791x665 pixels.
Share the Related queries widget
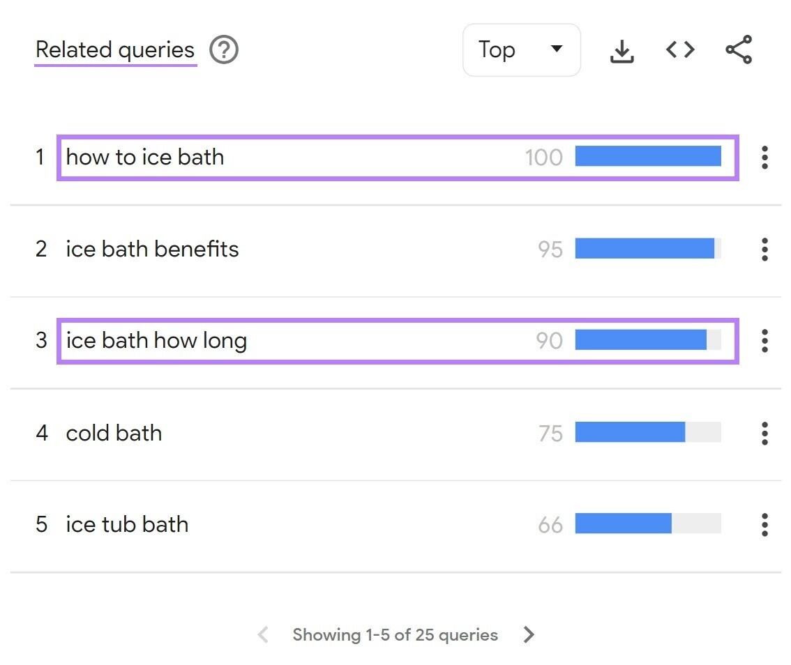[x=737, y=49]
